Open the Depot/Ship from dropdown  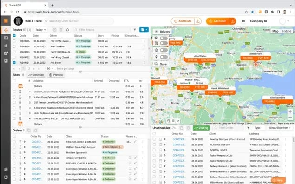point(279,128)
